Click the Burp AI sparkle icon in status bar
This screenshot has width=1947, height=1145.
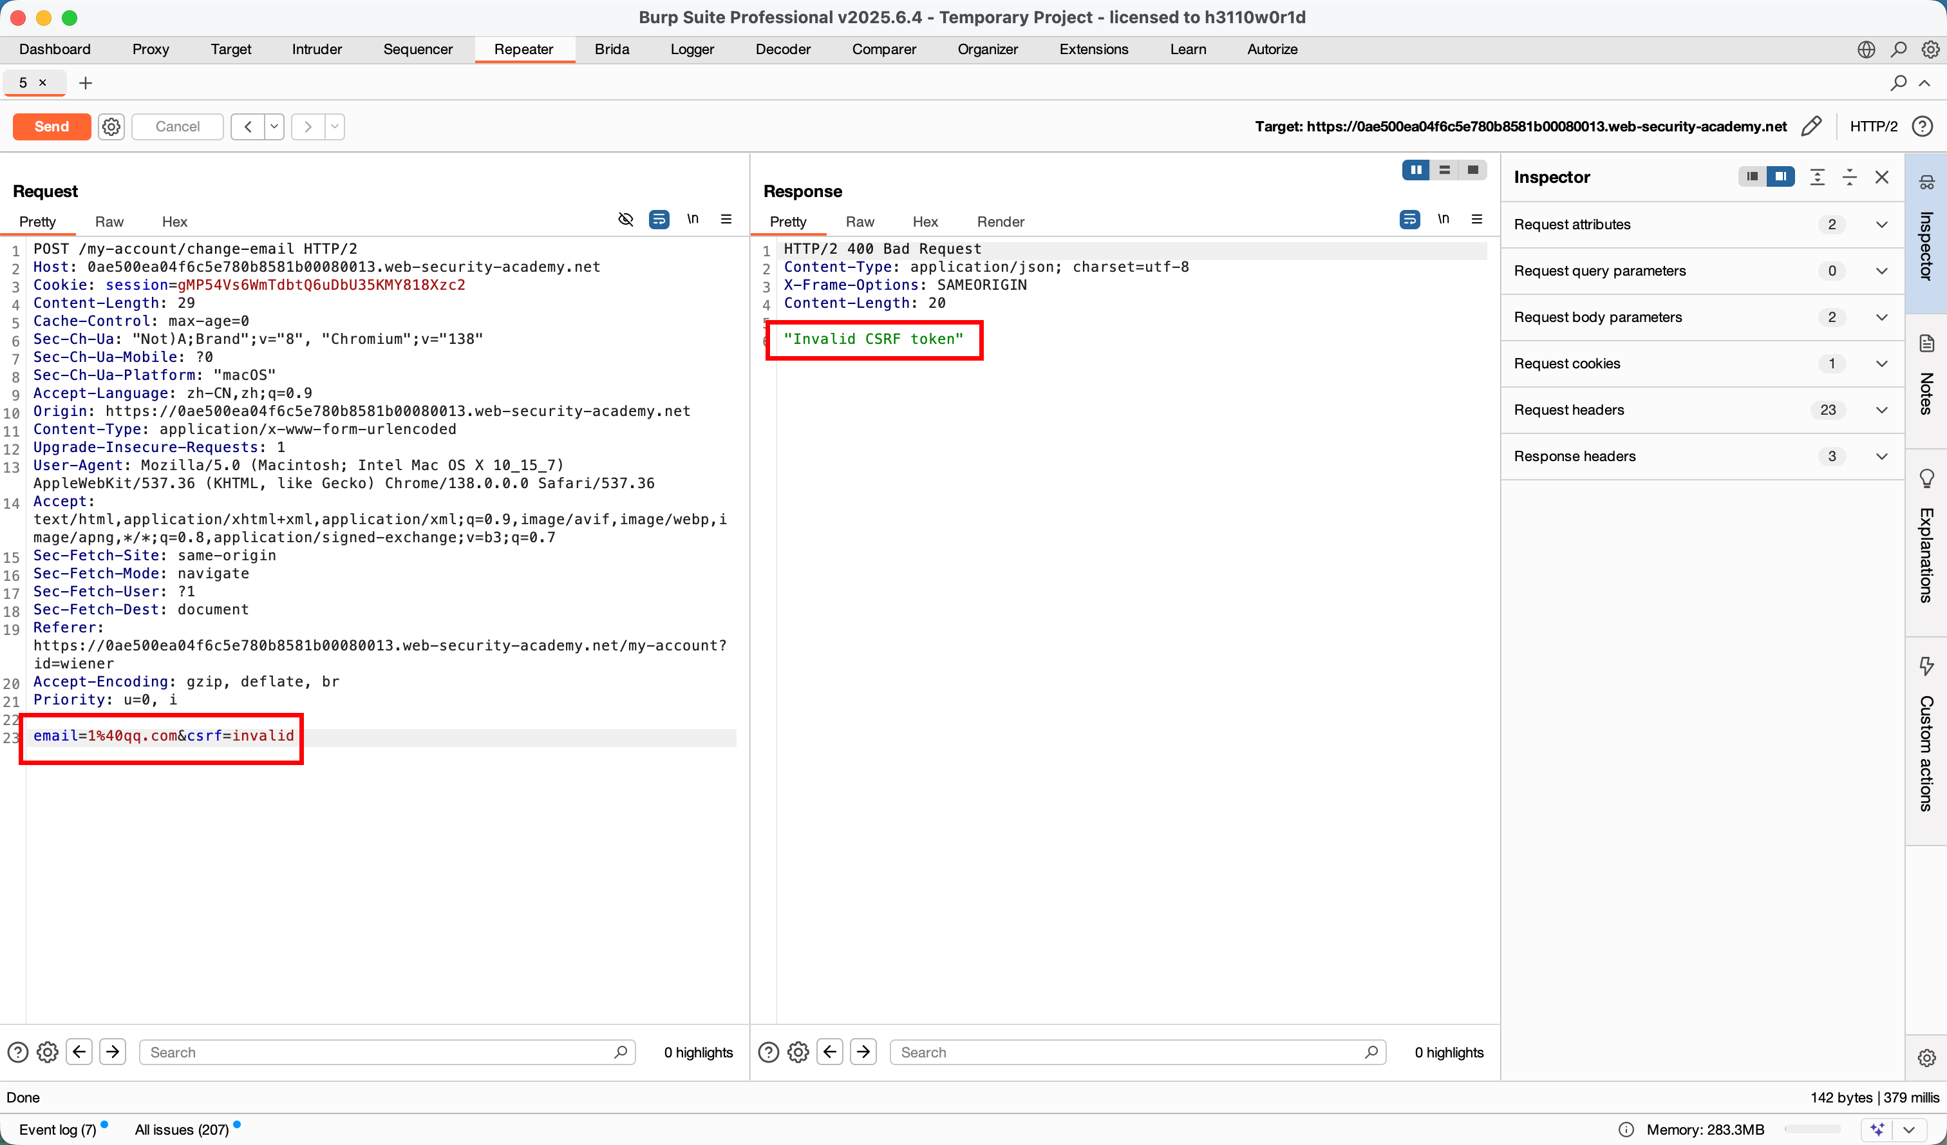(x=1877, y=1129)
